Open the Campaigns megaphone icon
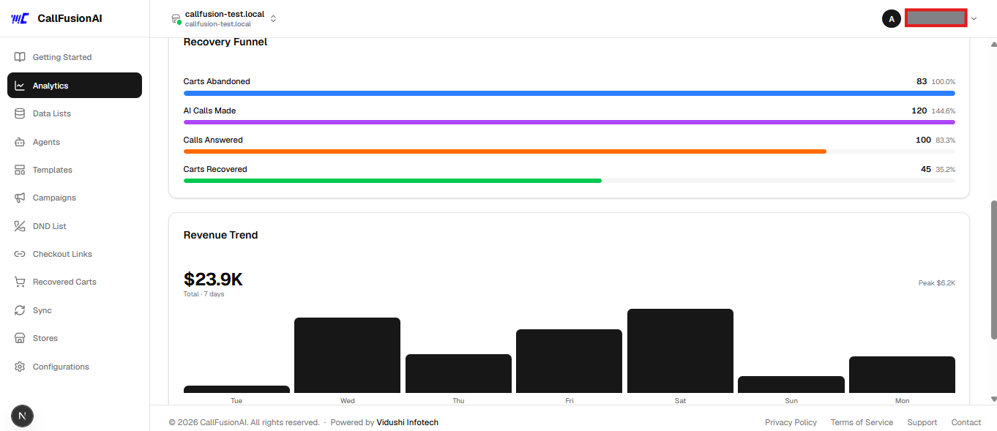Image resolution: width=997 pixels, height=431 pixels. point(20,198)
